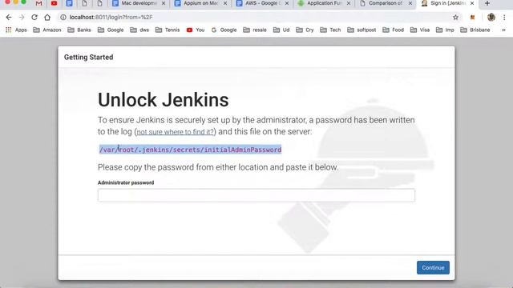Screen dimensions: 513x288
Task: Open the softpost bookmarks folder
Action: (362, 30)
